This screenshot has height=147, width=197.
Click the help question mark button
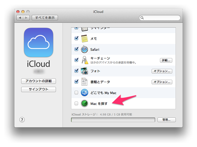point(22,120)
